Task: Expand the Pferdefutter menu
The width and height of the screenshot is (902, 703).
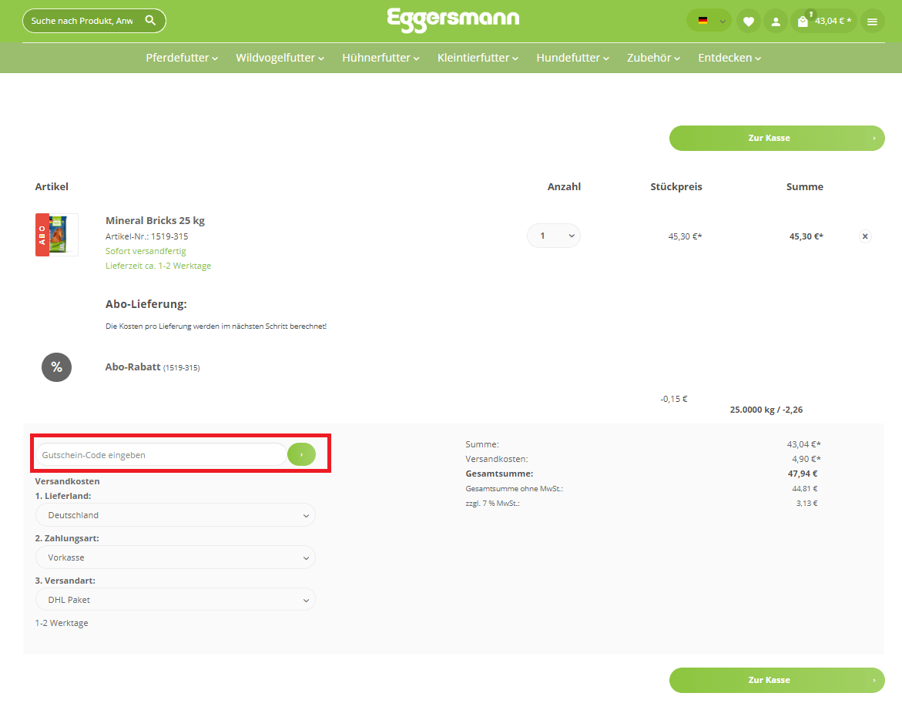Action: [182, 58]
